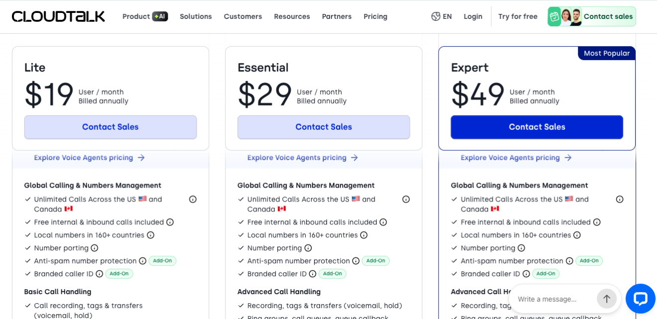Show info for Free internal calls in Lite

click(x=170, y=222)
